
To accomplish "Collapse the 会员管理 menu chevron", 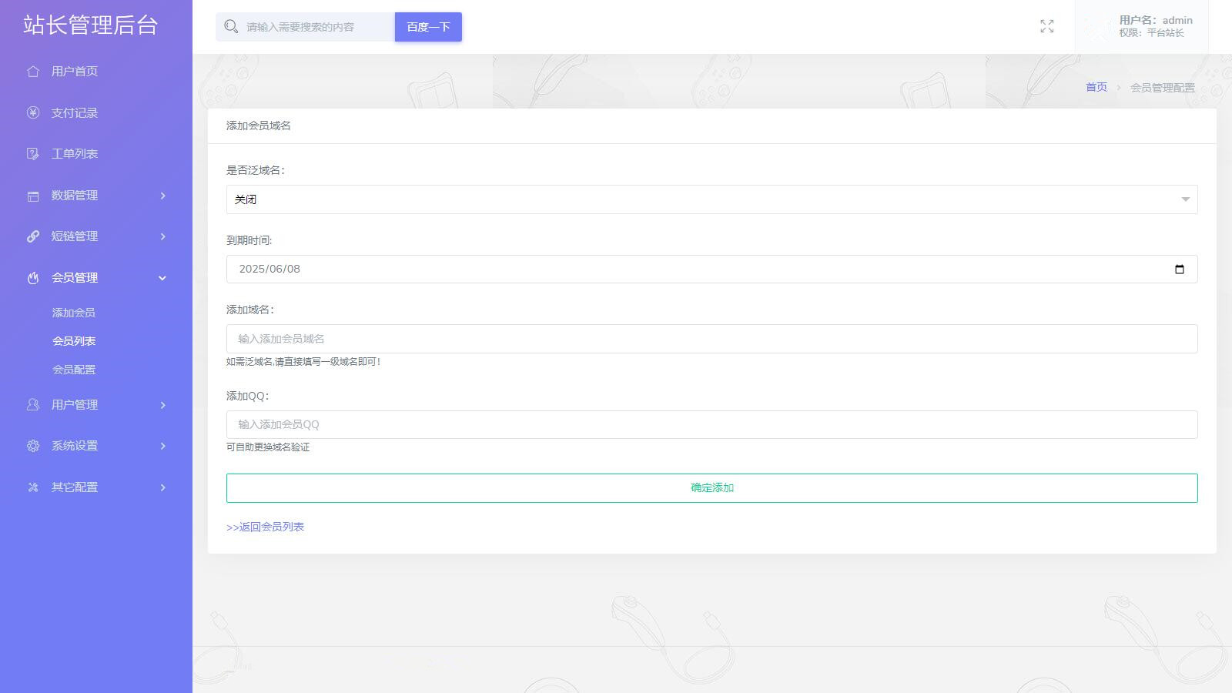I will coord(162,278).
